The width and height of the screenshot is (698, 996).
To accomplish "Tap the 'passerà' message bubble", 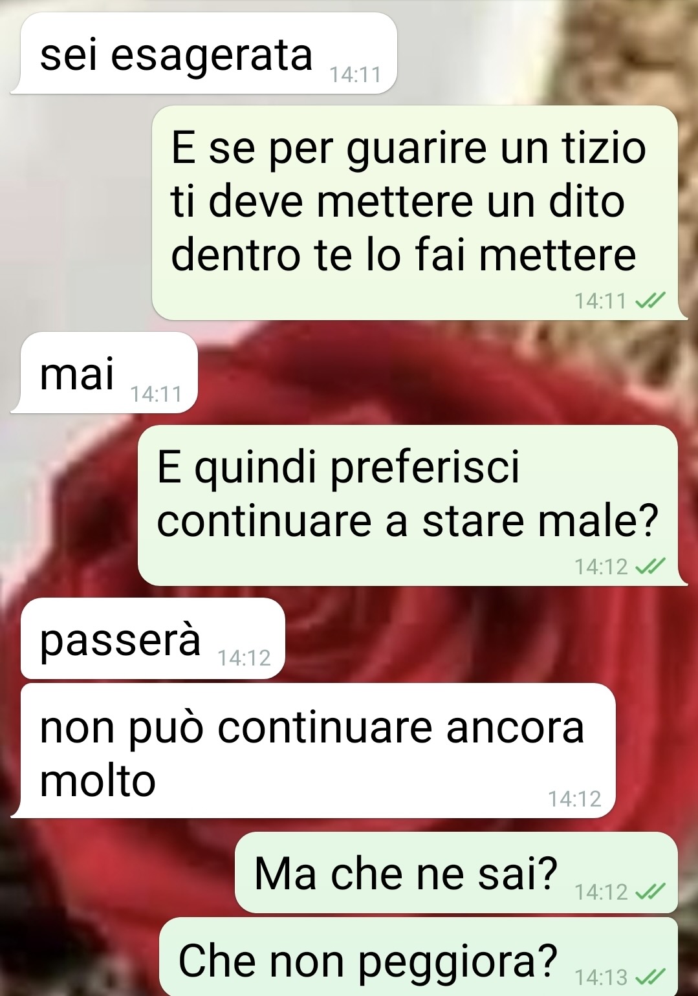I will pos(153,638).
